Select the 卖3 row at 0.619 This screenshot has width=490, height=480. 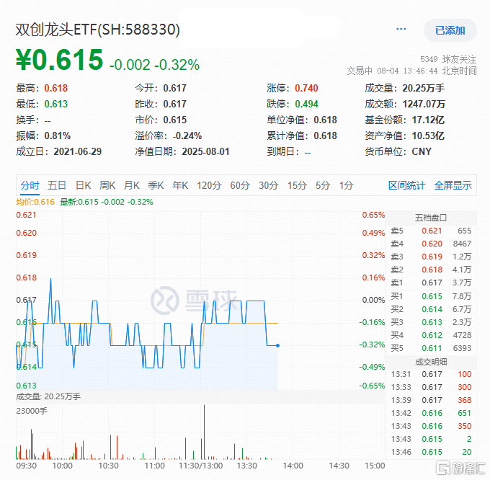(431, 257)
